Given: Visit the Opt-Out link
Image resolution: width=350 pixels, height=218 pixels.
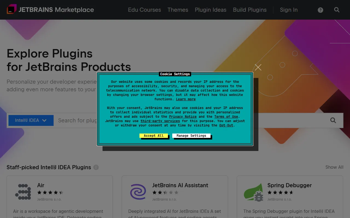Looking at the screenshot, I should [x=226, y=125].
